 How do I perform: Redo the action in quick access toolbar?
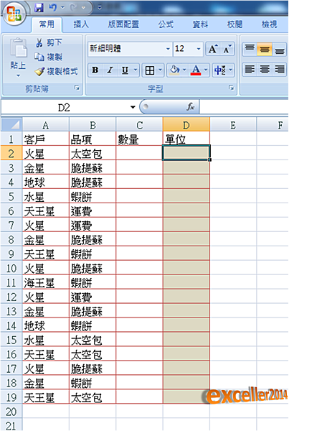pos(73,8)
